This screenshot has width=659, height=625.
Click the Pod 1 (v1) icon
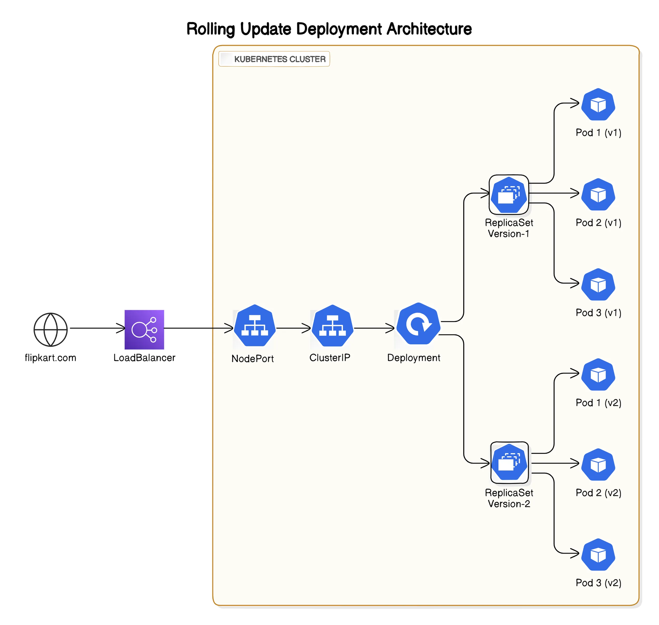[598, 104]
